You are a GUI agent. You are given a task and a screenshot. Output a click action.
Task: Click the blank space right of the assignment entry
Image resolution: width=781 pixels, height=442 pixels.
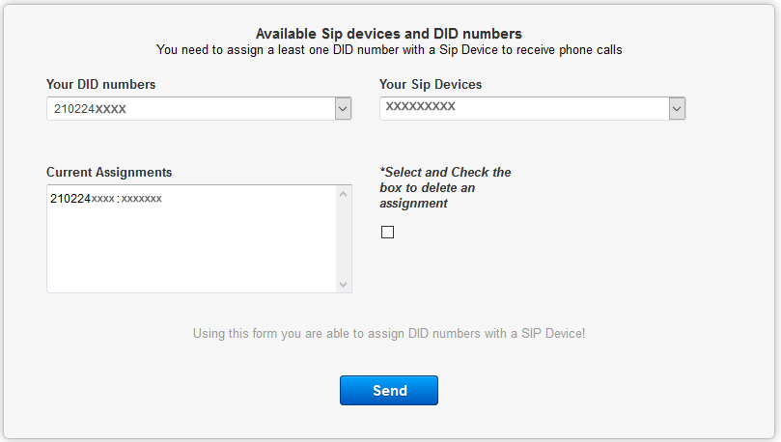point(251,199)
